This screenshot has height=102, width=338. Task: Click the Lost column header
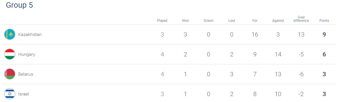232,21
